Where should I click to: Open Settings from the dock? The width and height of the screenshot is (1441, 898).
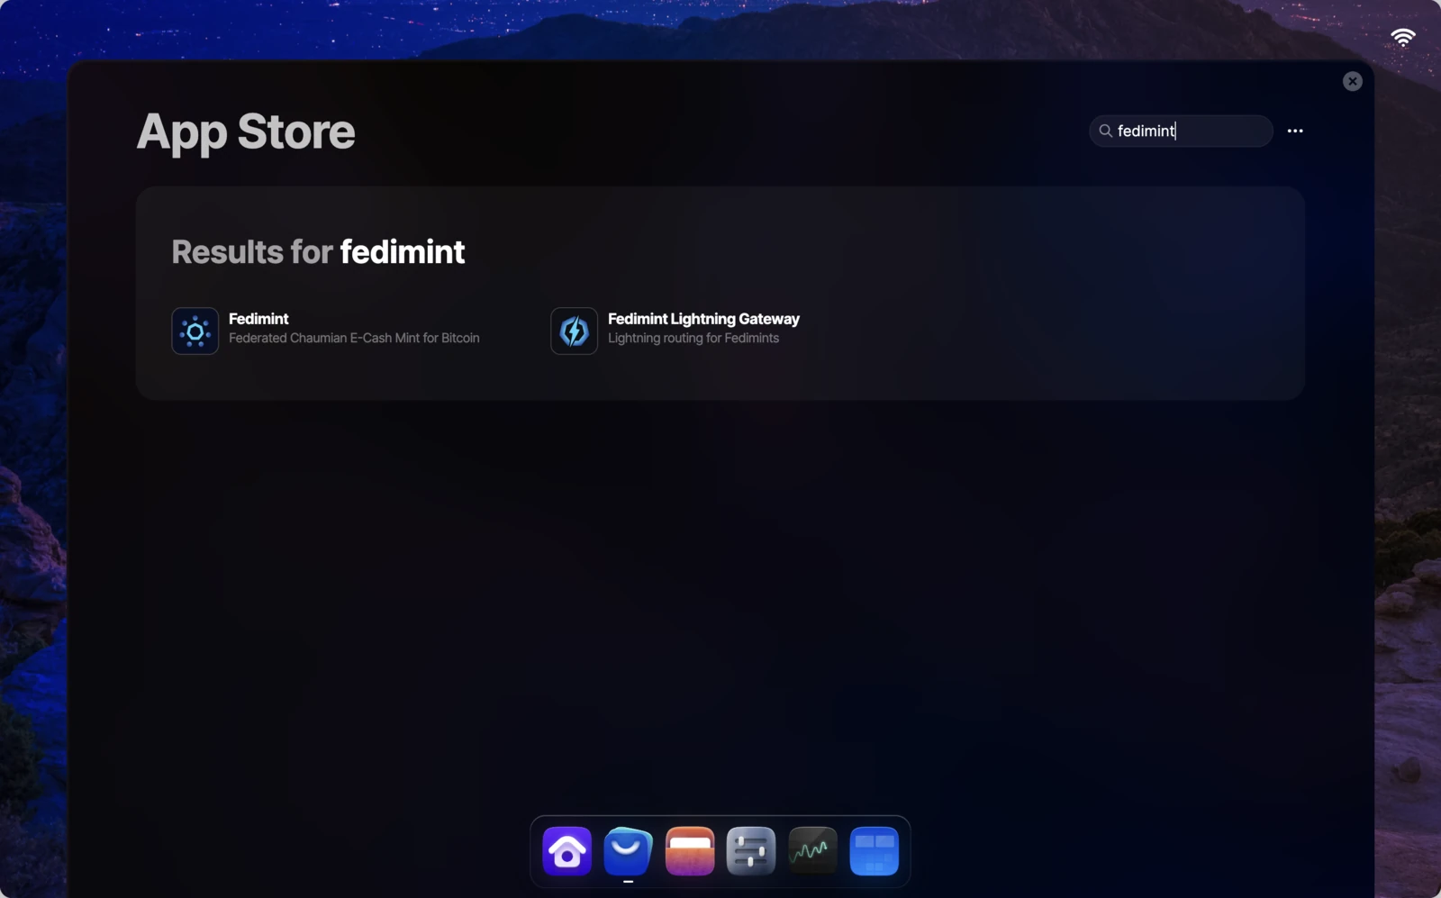tap(750, 849)
